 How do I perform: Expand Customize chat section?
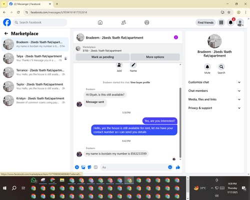pyautogui.click(x=214, y=82)
